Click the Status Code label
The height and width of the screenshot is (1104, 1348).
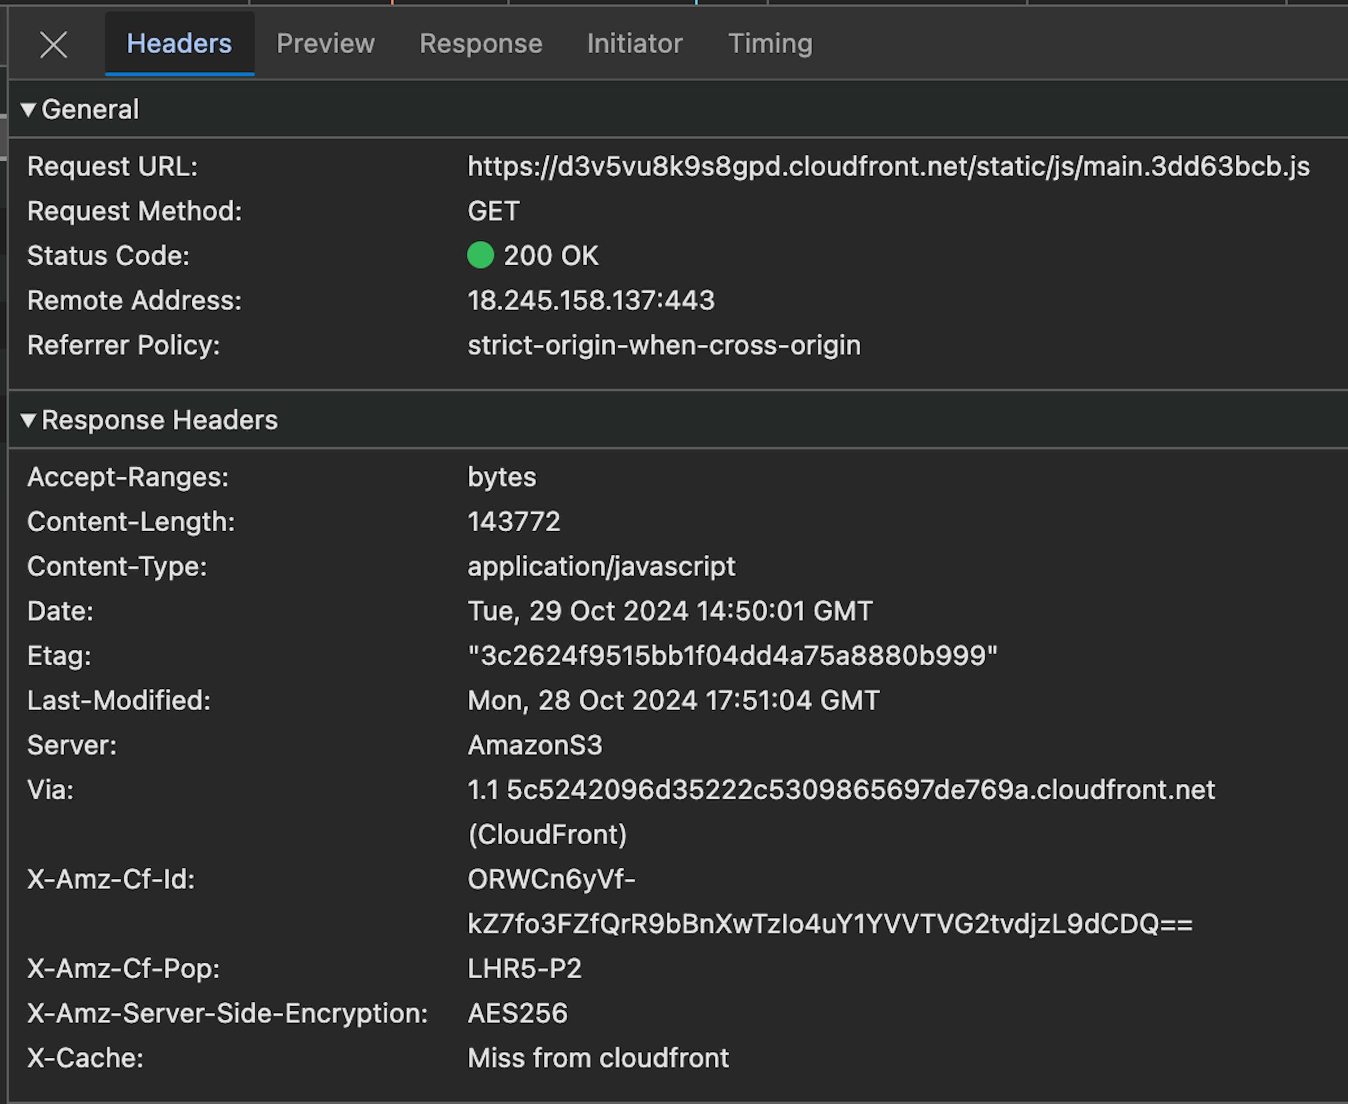(109, 256)
